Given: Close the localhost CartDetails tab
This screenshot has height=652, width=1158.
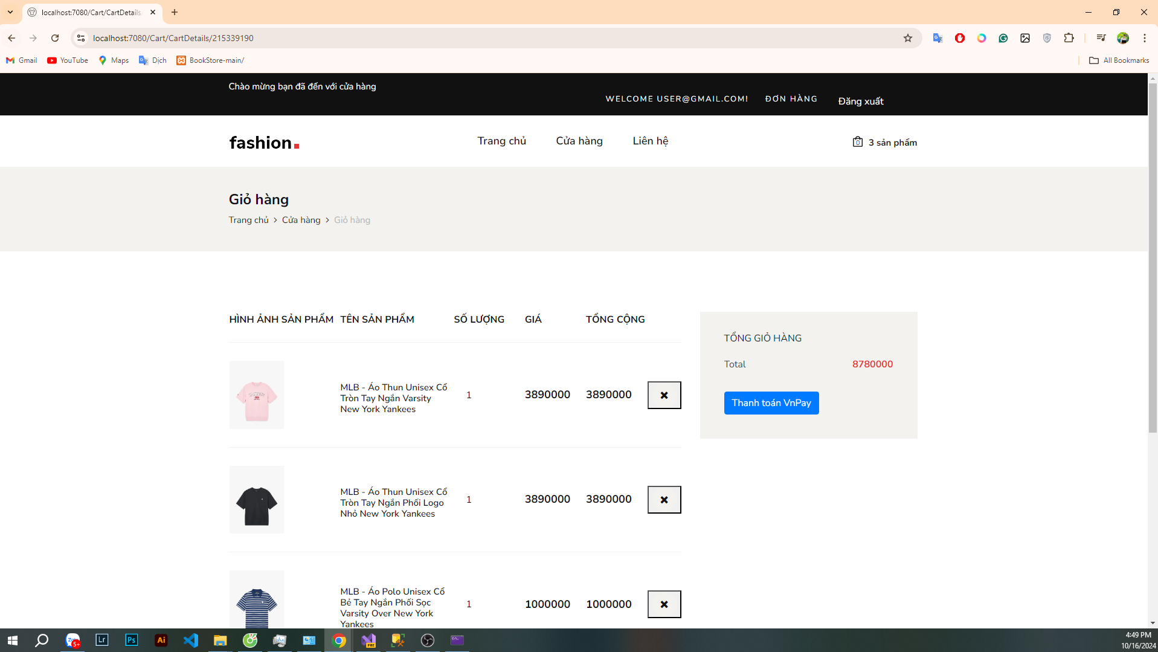Looking at the screenshot, I should (x=153, y=12).
